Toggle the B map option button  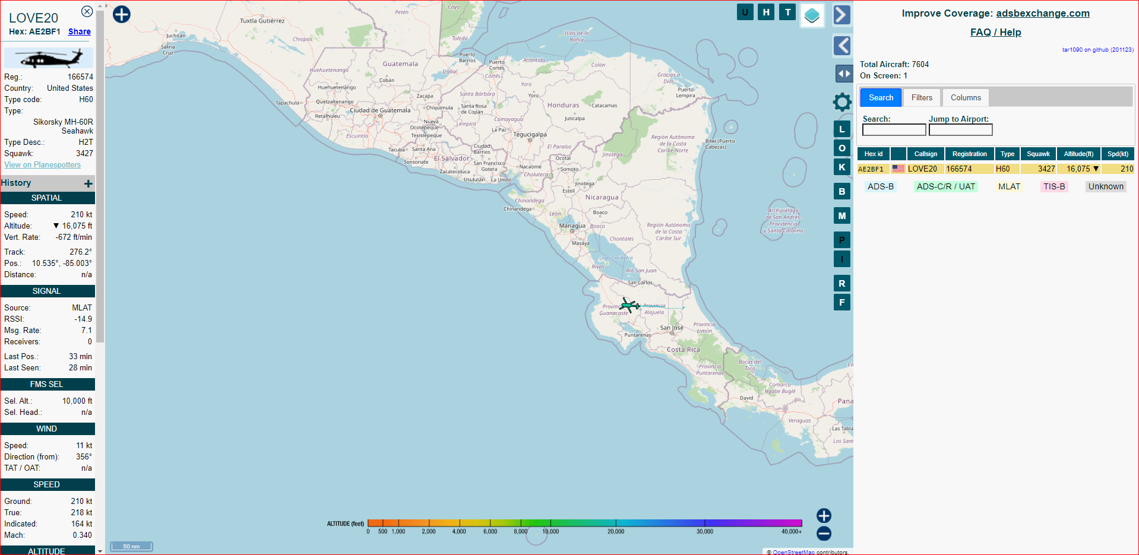click(841, 192)
